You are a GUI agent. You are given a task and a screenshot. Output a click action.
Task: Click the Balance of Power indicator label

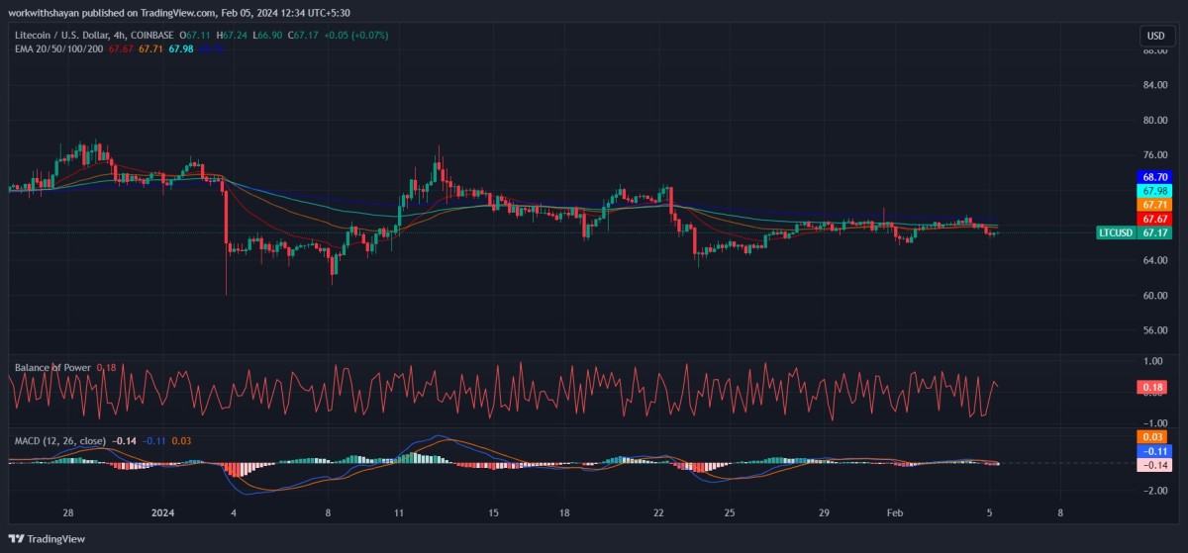[52, 368]
